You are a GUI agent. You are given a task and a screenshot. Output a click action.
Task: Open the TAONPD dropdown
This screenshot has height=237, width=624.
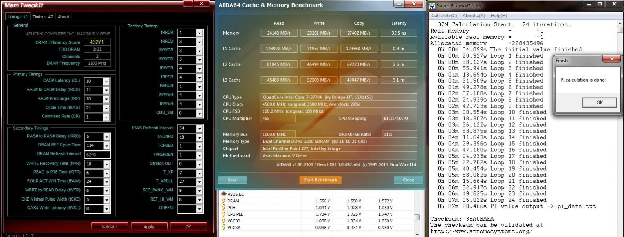click(x=199, y=137)
